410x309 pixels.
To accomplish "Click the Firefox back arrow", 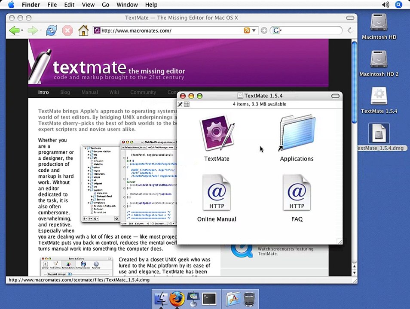I will (x=14, y=30).
